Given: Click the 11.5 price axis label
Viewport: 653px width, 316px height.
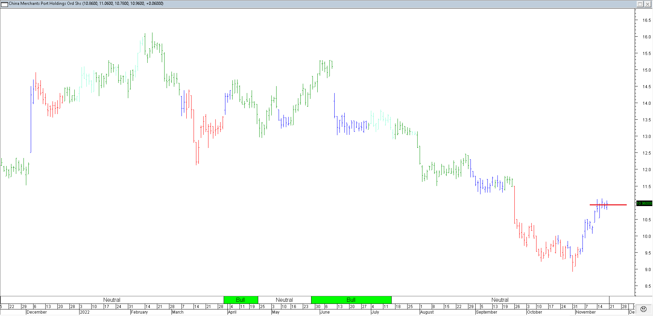Looking at the screenshot, I should pyautogui.click(x=646, y=187).
